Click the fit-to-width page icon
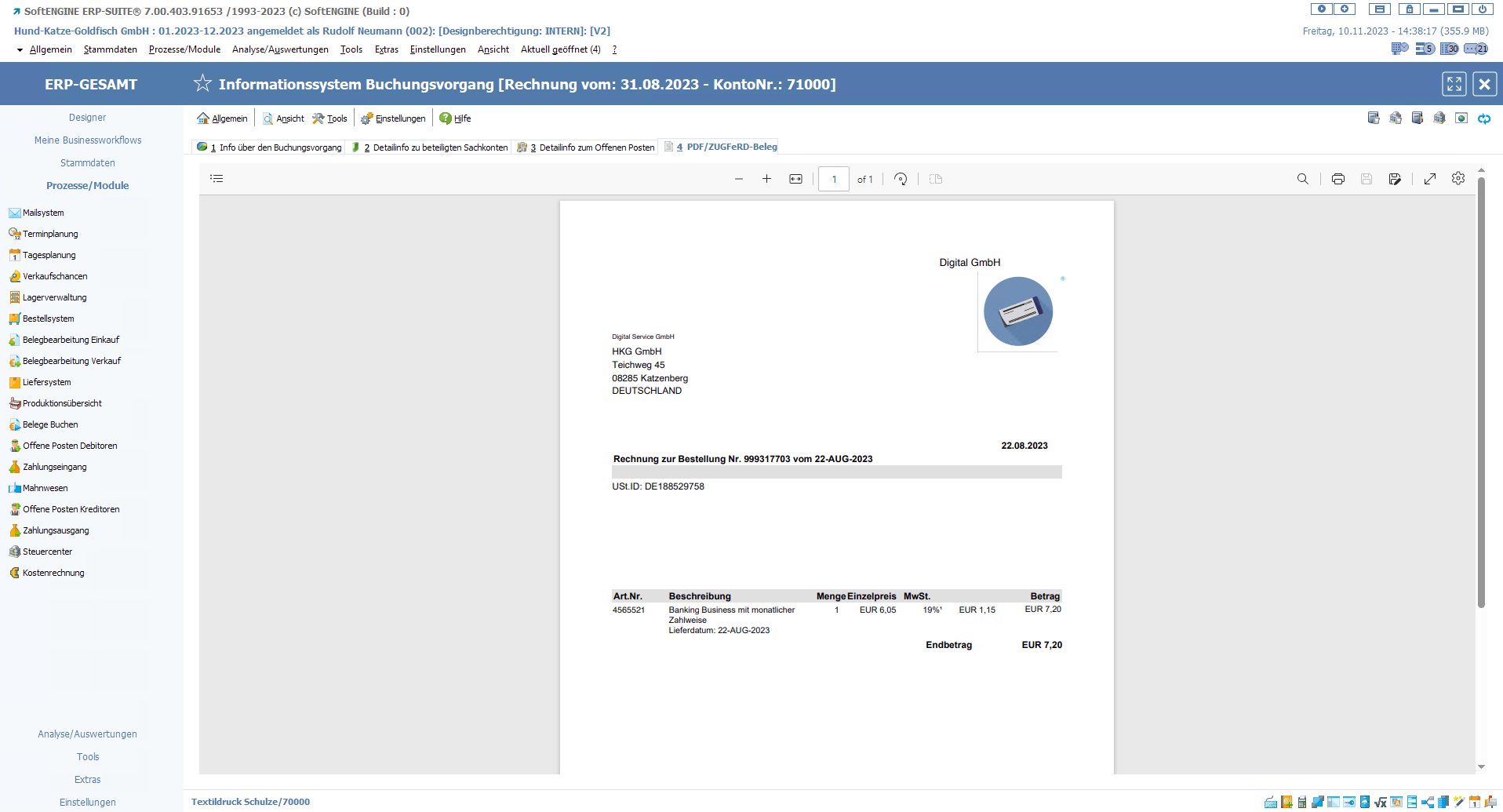This screenshot has width=1503, height=812. [x=795, y=179]
